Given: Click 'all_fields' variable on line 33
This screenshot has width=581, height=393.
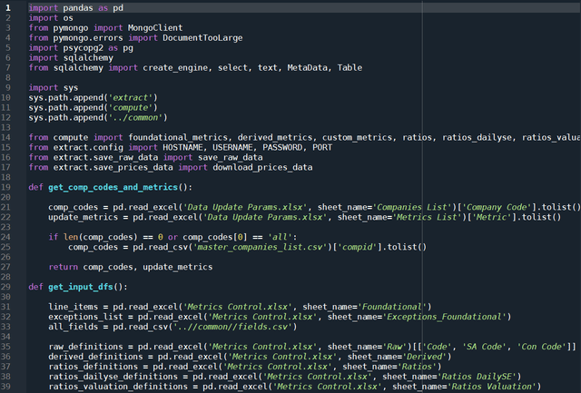Looking at the screenshot, I should [x=73, y=327].
